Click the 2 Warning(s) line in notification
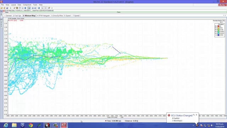227x128 pixels. pos(177,121)
